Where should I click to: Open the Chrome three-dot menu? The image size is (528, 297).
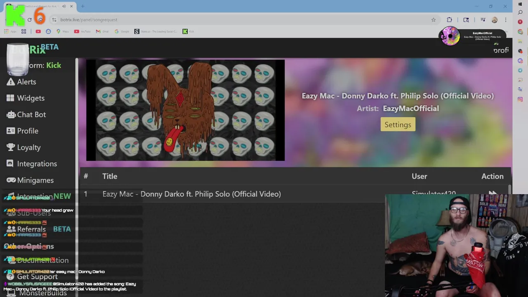[506, 20]
